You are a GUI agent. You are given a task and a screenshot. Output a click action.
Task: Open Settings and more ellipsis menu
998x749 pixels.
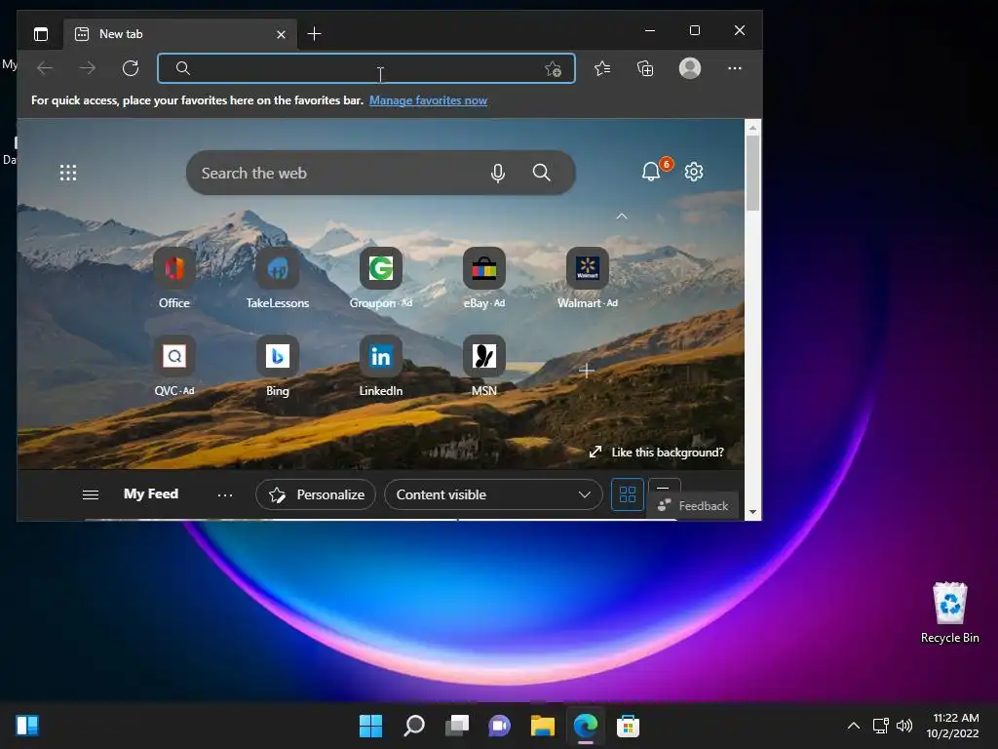[735, 68]
